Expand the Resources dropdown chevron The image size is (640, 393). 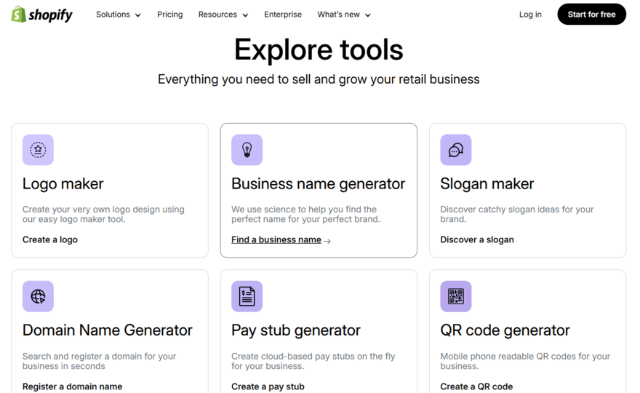tap(245, 15)
